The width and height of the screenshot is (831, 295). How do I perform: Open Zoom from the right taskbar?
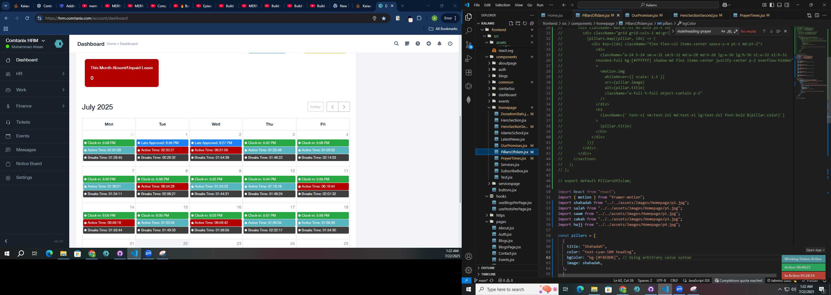680,289
